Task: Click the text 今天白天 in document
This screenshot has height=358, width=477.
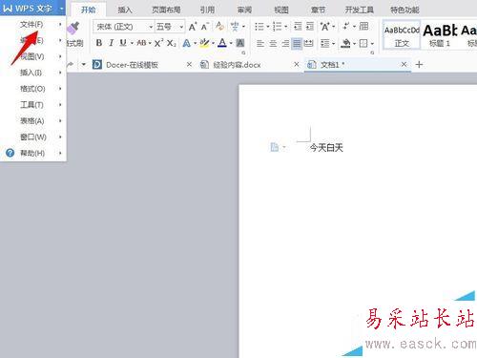Action: [326, 148]
